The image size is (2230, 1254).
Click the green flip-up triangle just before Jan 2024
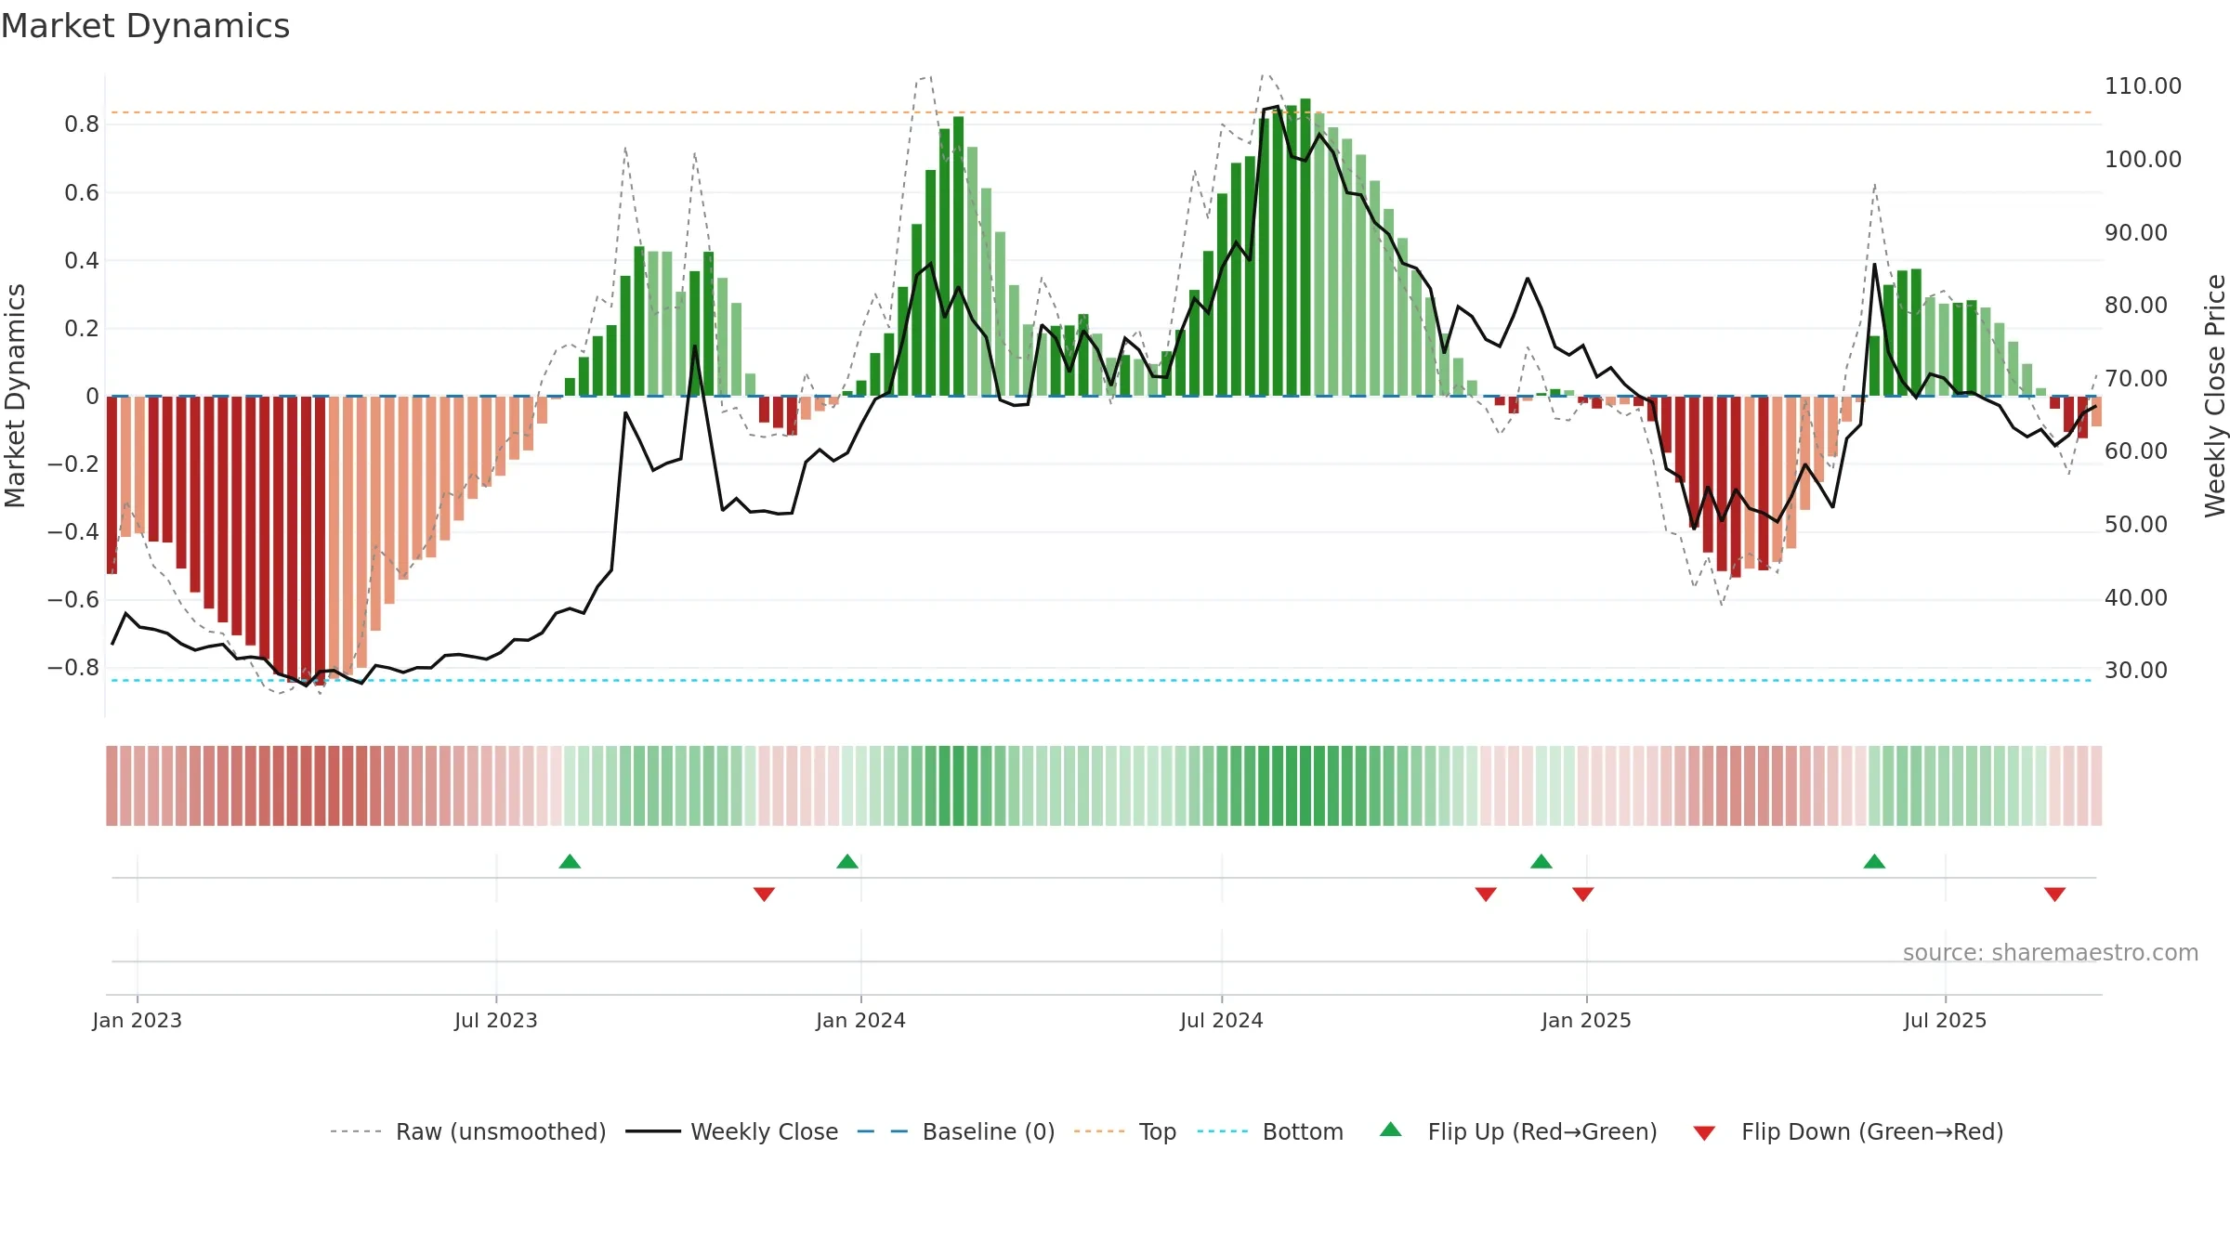coord(847,861)
